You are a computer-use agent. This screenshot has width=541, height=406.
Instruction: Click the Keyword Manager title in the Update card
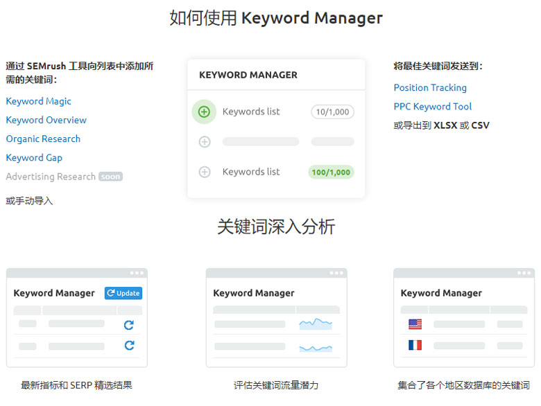coord(54,293)
